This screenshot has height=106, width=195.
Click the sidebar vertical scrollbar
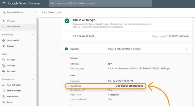[x=38, y=62]
